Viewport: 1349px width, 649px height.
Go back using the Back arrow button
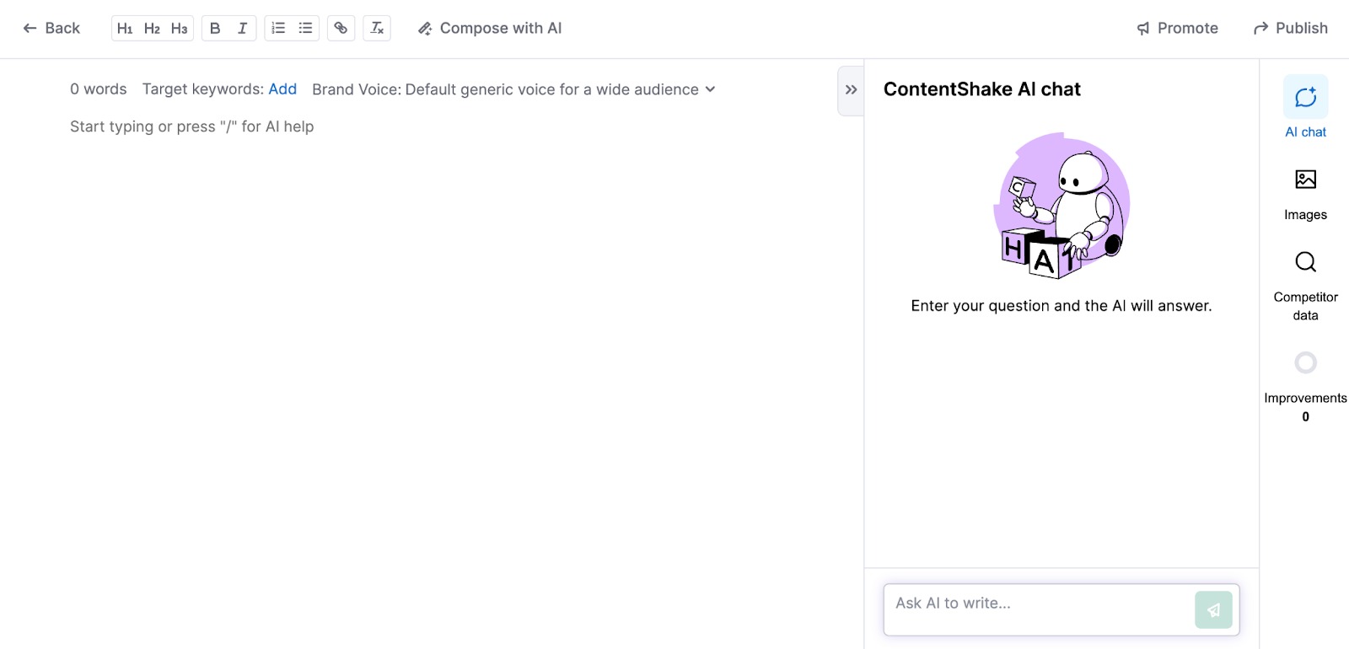click(51, 29)
